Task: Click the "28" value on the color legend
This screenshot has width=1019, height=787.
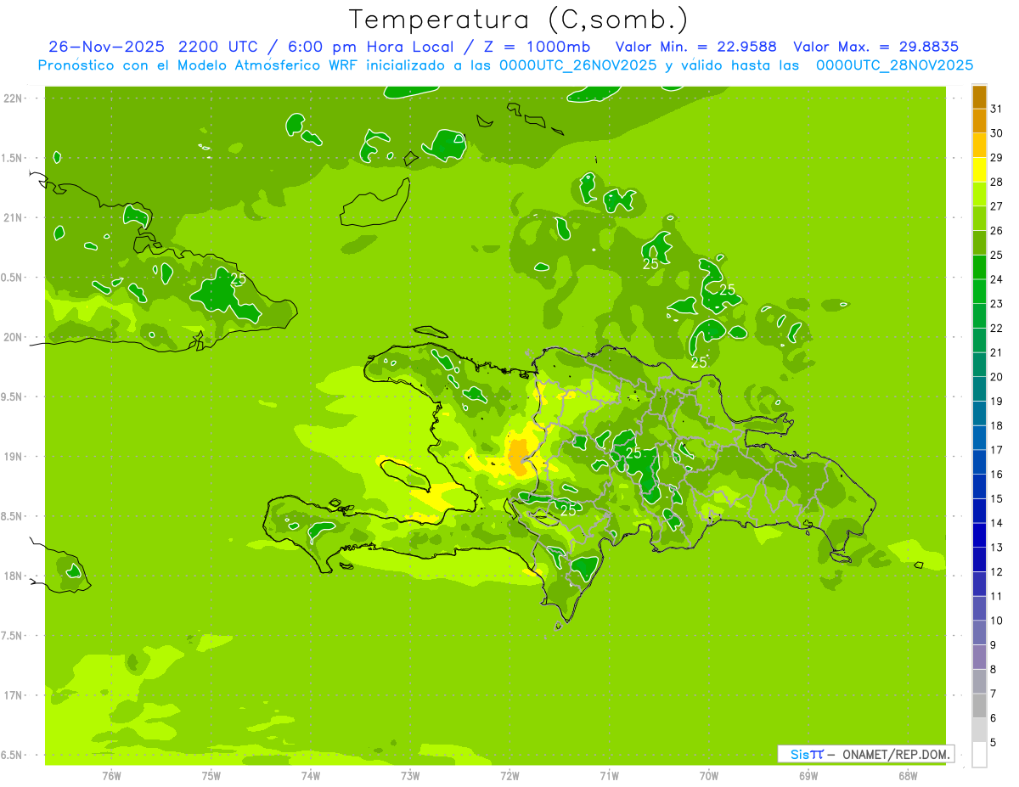Action: click(x=996, y=182)
